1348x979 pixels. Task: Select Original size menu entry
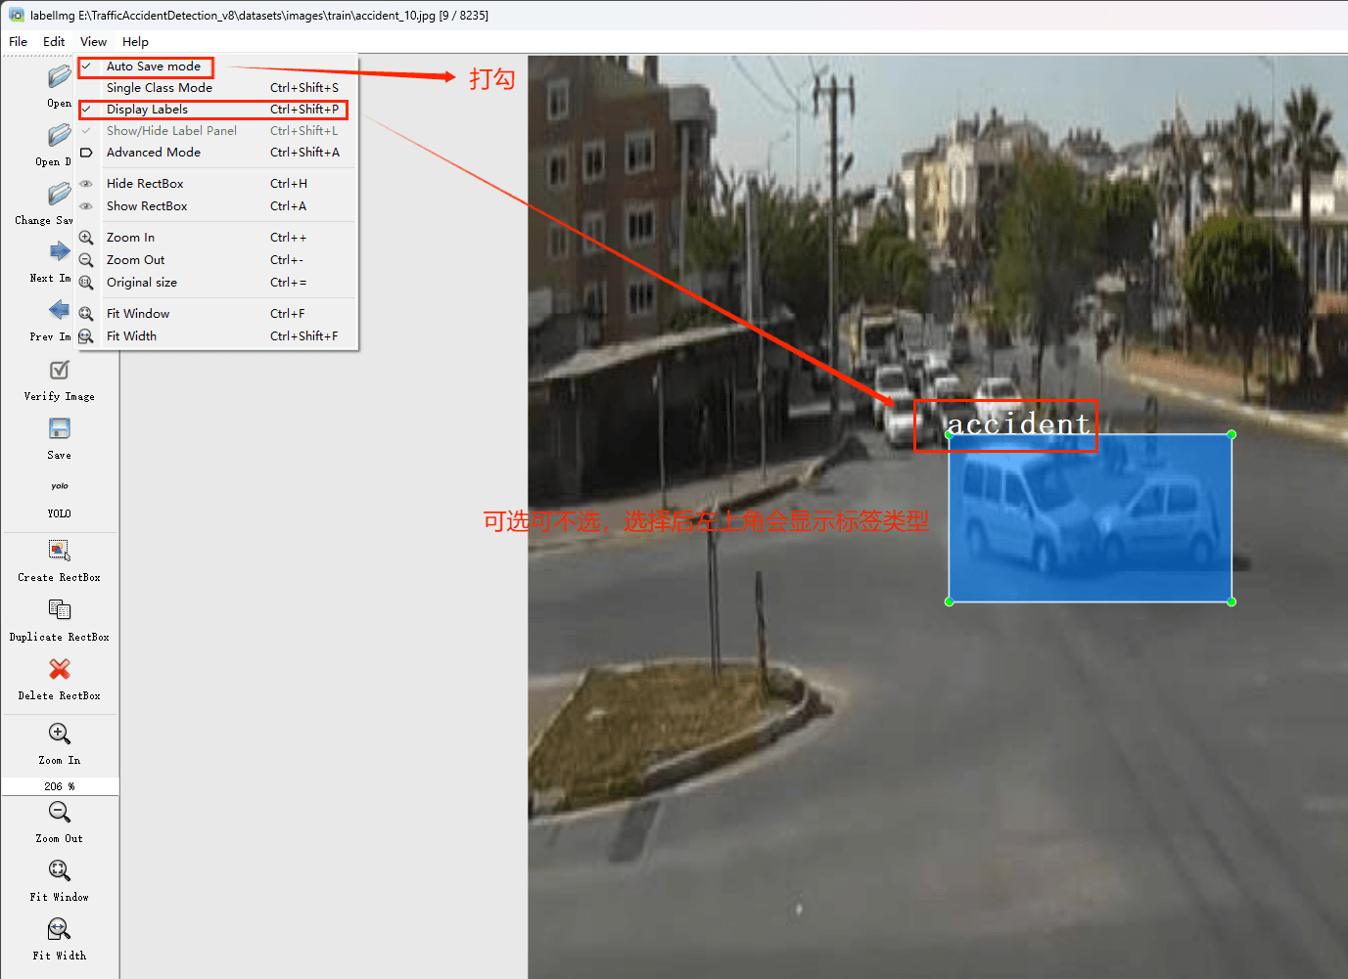coord(142,283)
